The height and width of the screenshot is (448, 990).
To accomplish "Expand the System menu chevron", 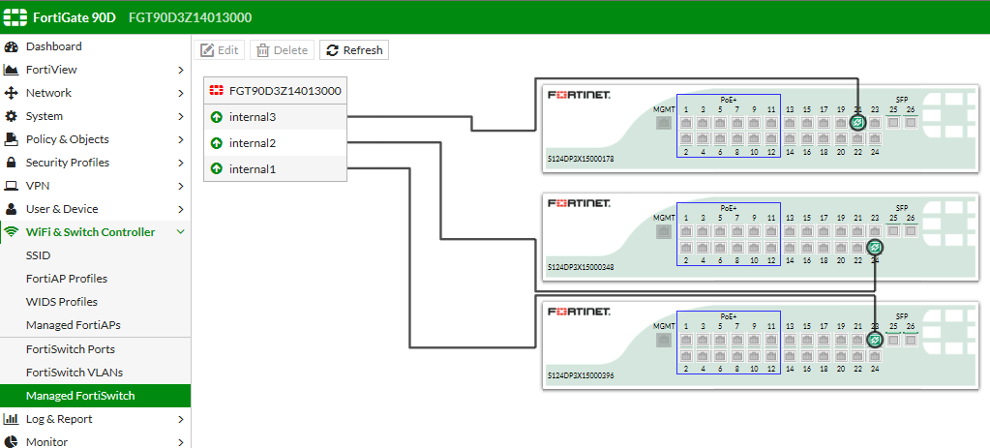I will pos(181,117).
